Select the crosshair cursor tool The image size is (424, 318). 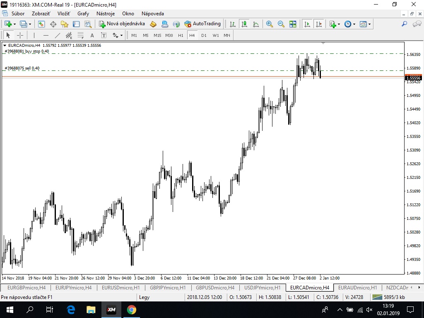[20, 35]
